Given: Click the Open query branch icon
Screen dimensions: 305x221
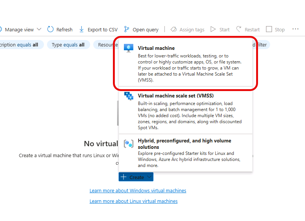Looking at the screenshot, I should click(127, 29).
